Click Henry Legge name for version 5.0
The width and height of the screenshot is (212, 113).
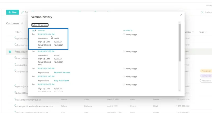[131, 69]
